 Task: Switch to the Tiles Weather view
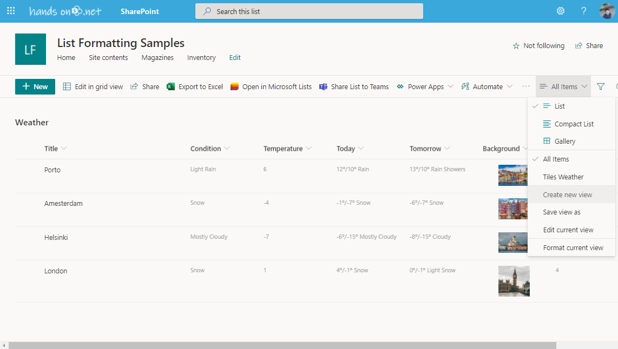563,177
